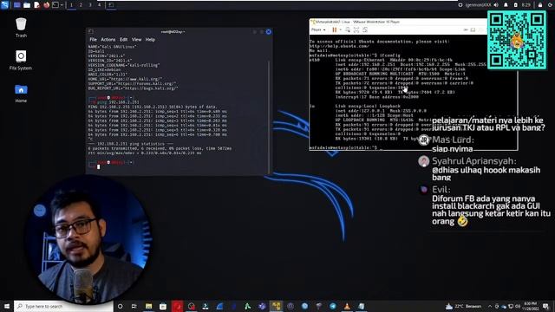This screenshot has width=555, height=312.
Task: Open the View menu in Kali terminal
Action: click(x=137, y=40)
